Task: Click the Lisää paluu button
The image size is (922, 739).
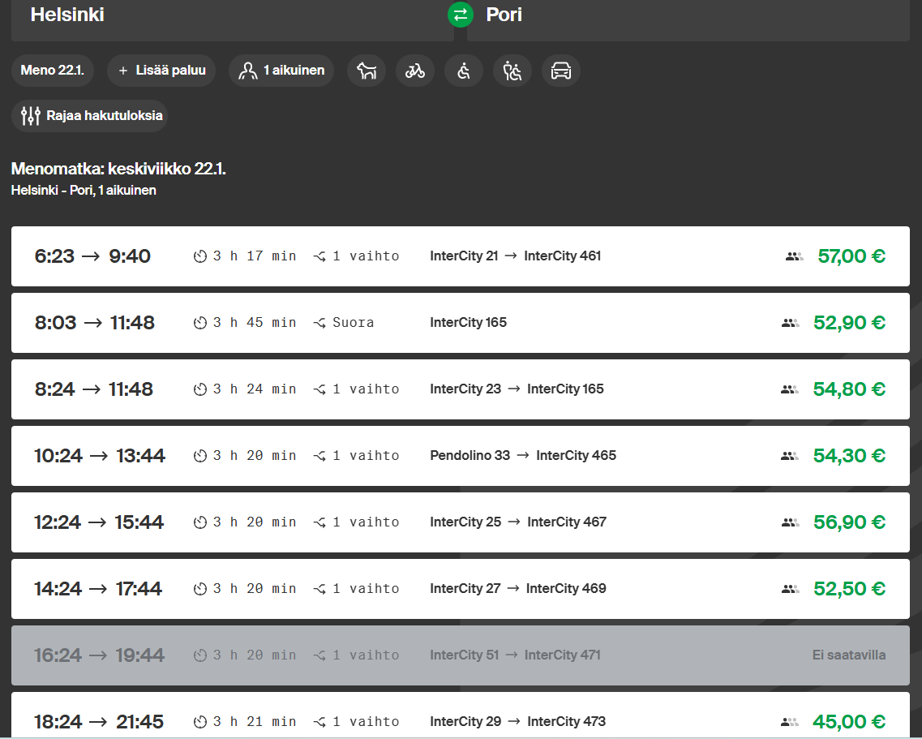Action: pyautogui.click(x=161, y=71)
